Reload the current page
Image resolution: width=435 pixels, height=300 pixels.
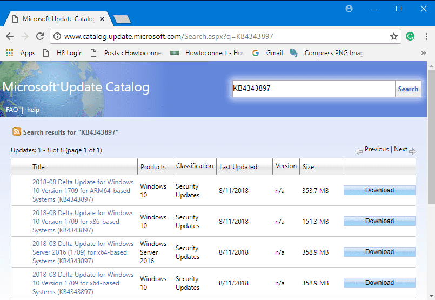point(40,36)
